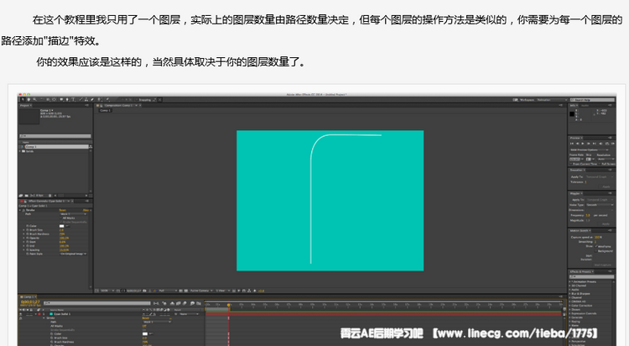The image size is (629, 346).
Task: Select the Effects & Presets panel tab
Action: 581,271
